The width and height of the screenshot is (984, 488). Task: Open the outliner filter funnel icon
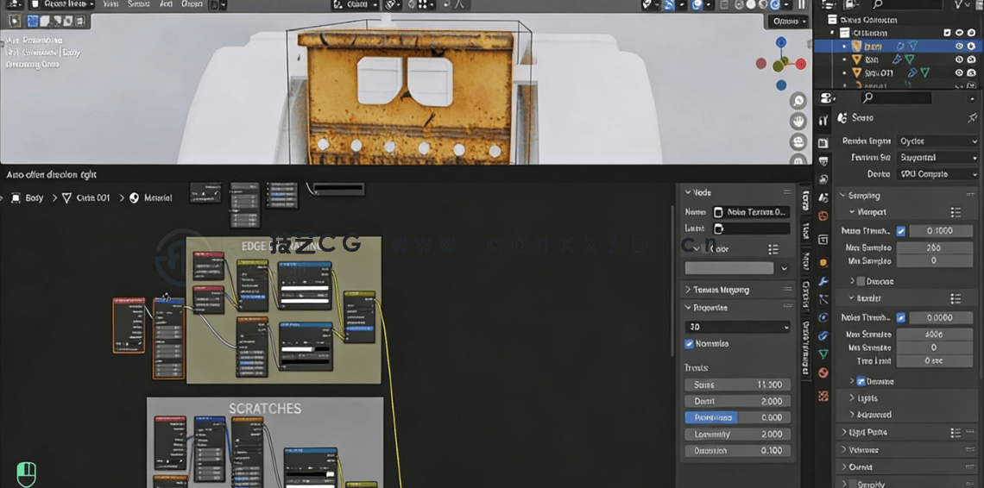[960, 5]
